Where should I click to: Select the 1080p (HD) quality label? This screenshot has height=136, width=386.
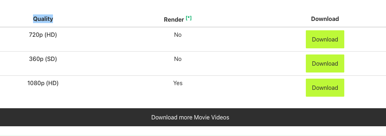click(x=43, y=83)
